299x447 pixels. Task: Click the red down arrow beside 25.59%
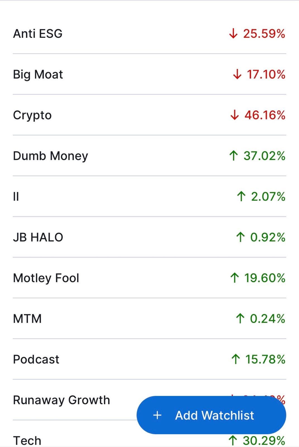point(233,34)
